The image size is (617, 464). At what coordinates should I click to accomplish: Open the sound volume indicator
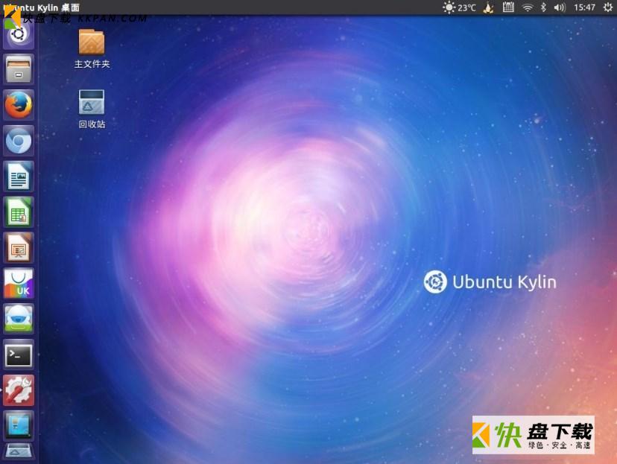[x=559, y=7]
